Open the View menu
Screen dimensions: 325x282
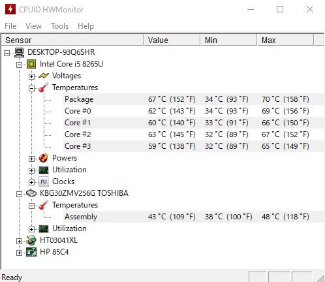click(x=33, y=26)
